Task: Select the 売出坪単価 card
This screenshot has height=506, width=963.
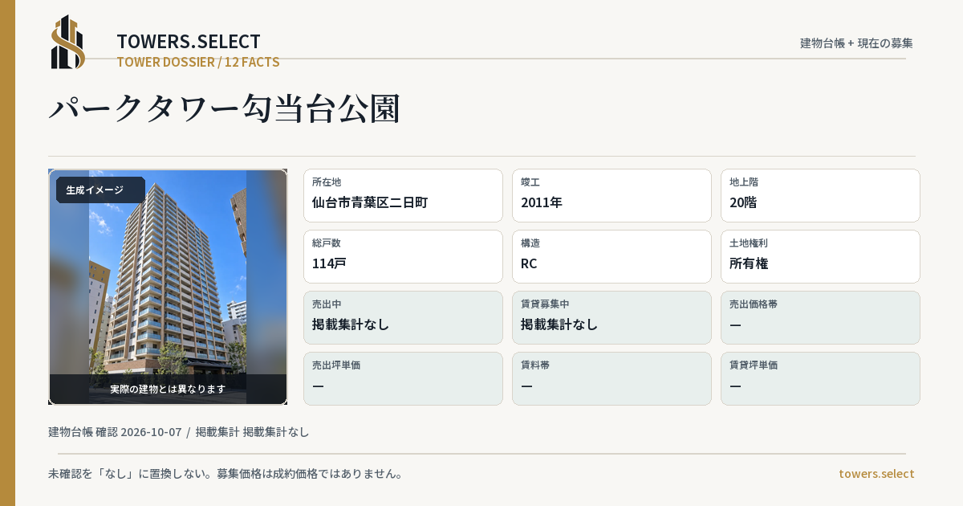Action: coord(403,378)
